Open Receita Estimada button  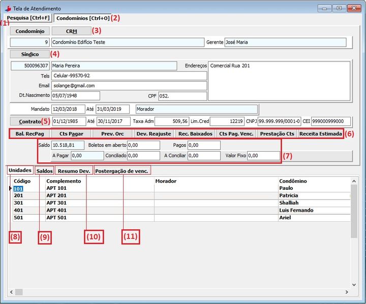(320, 133)
